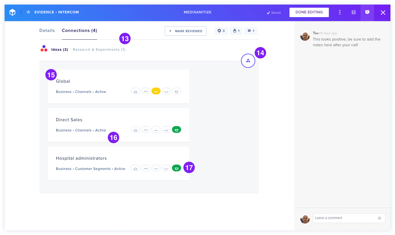Click the comments count badge showing 1
The width and height of the screenshot is (395, 235).
click(x=251, y=31)
